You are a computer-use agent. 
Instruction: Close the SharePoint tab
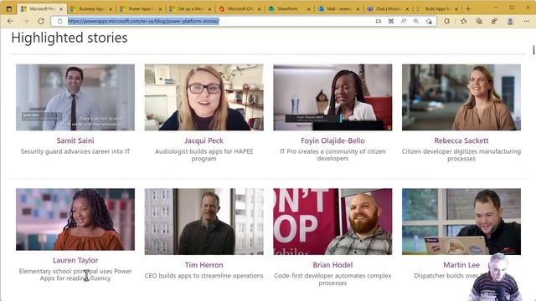point(309,9)
